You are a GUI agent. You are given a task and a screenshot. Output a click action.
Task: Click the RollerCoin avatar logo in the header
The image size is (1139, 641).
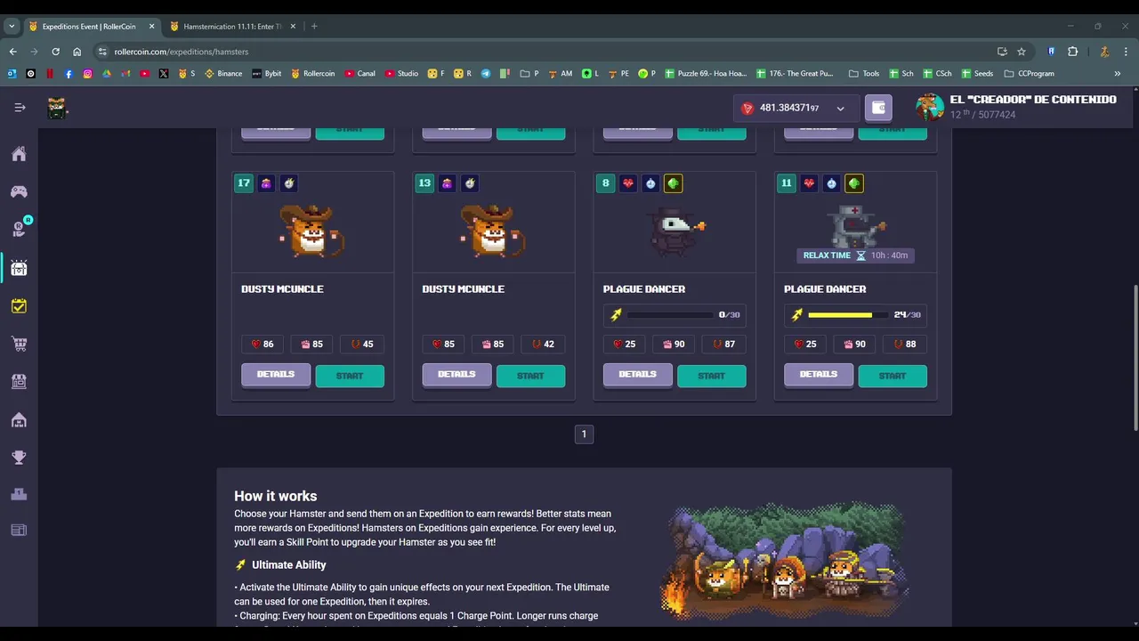(x=57, y=109)
